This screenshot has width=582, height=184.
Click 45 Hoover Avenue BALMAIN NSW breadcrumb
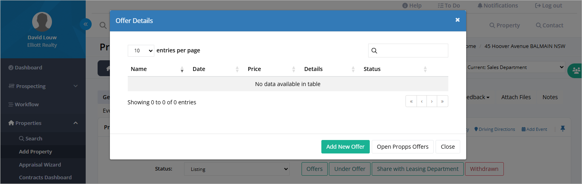525,46
